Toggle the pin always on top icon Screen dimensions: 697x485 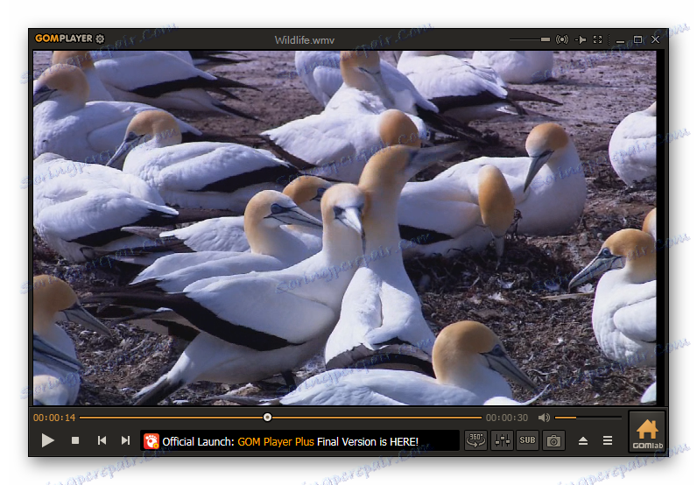[x=581, y=39]
